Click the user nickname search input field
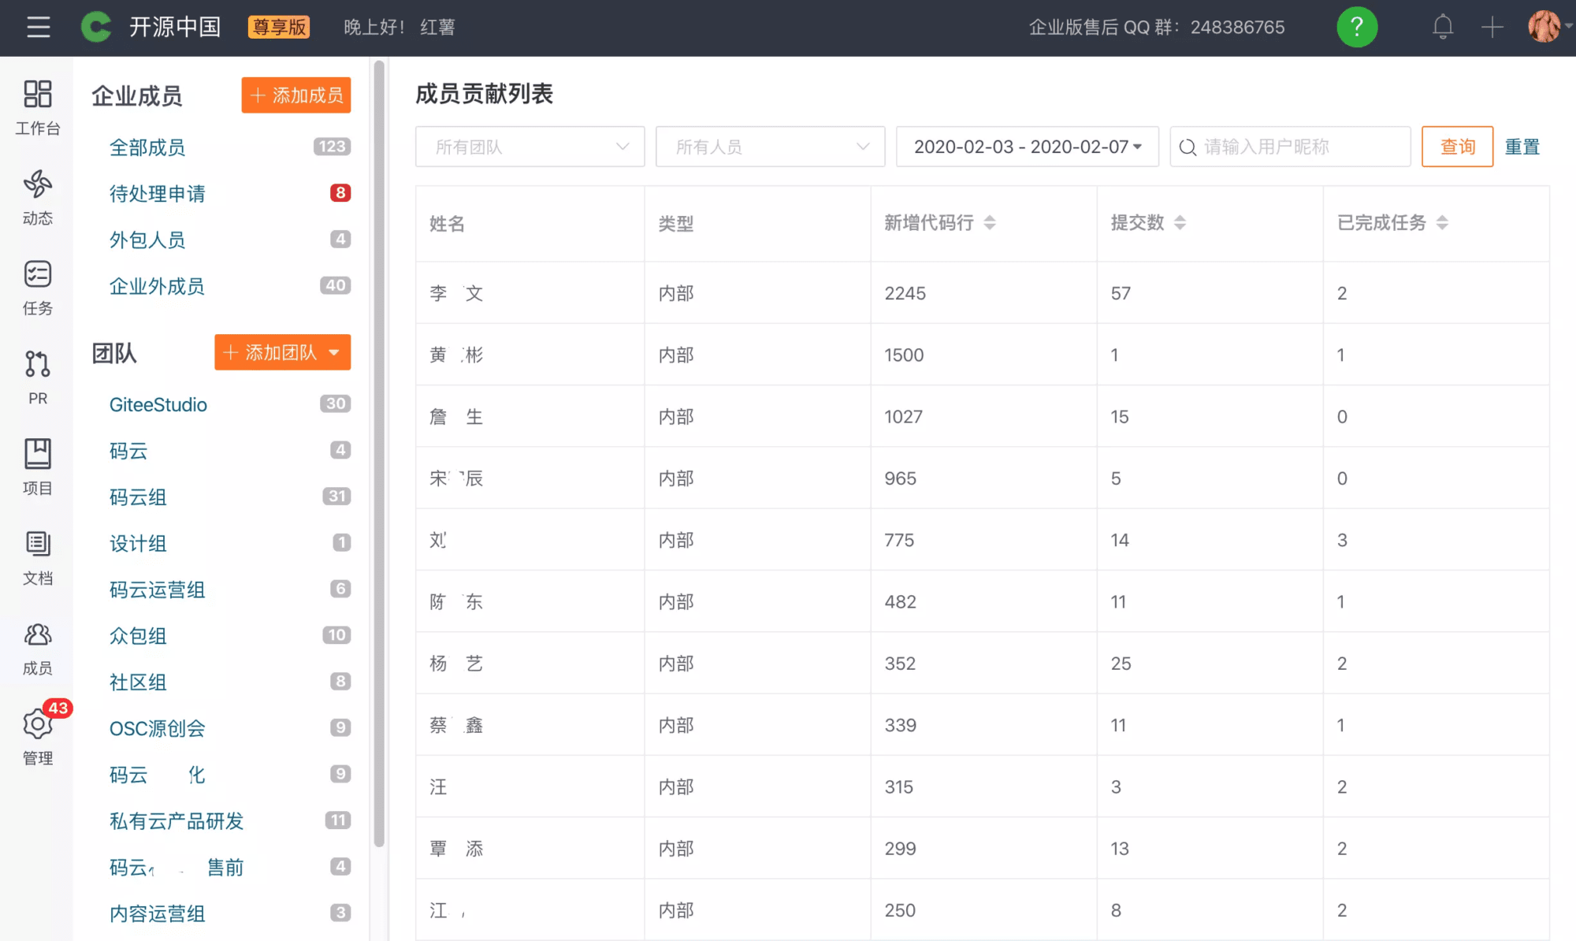The width and height of the screenshot is (1576, 941). (1289, 146)
